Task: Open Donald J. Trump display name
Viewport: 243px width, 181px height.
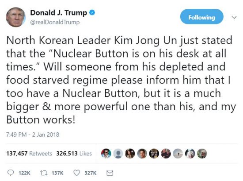Action: coord(59,12)
